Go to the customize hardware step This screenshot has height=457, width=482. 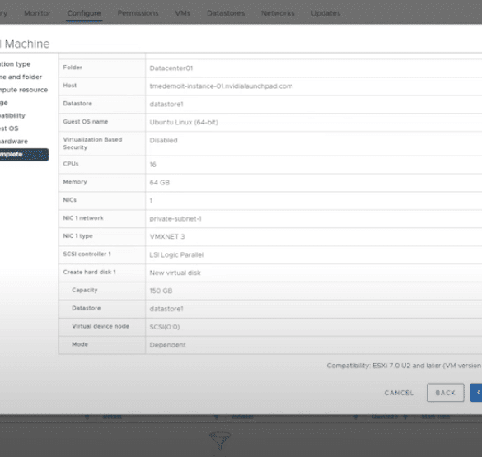tap(14, 142)
